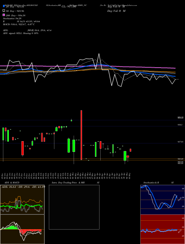Select the '200 Day = 934.38' label
Viewport: 185px width, 244px height.
tap(16, 16)
